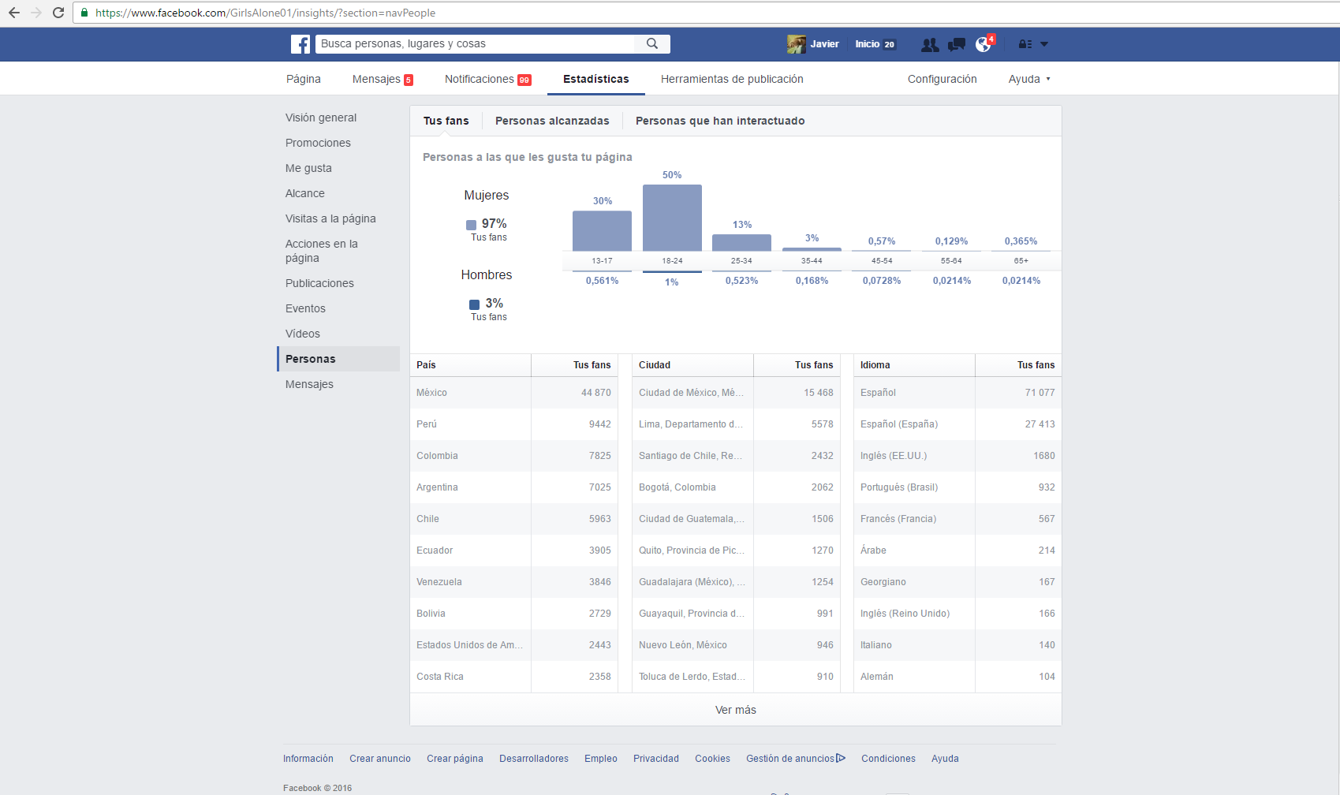Click the Lima city row in Ciudad table
1340x795 pixels.
click(736, 424)
